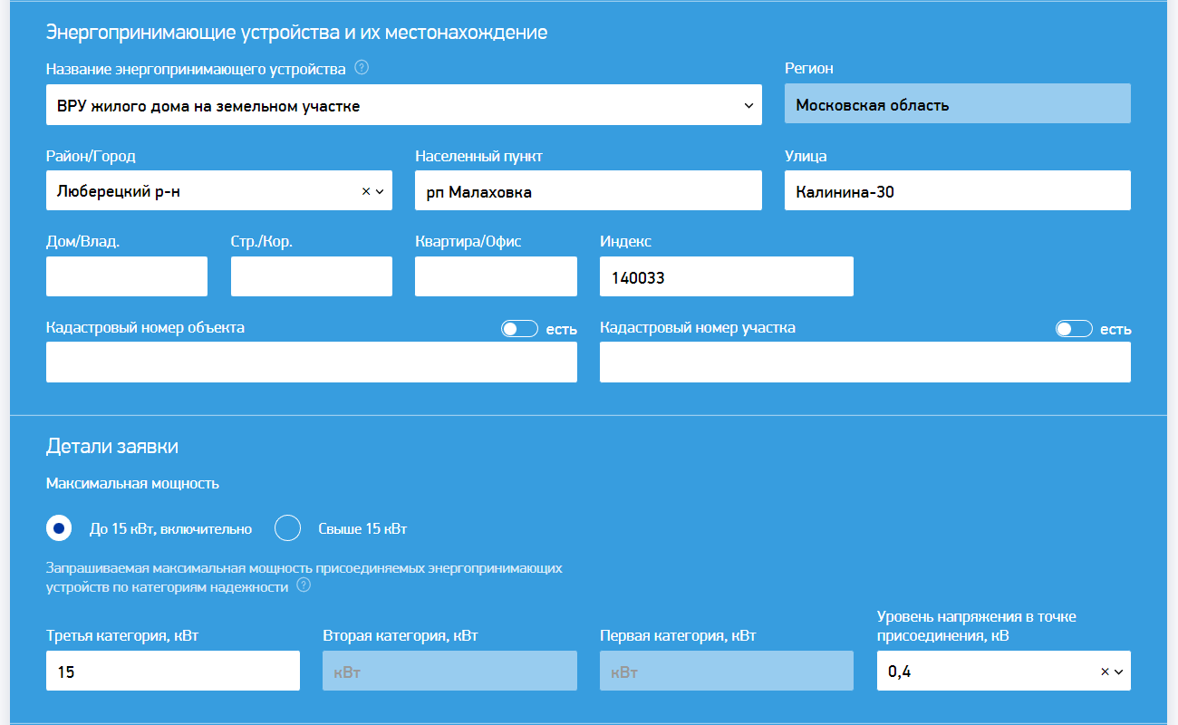Click the Район/Город label

(91, 156)
